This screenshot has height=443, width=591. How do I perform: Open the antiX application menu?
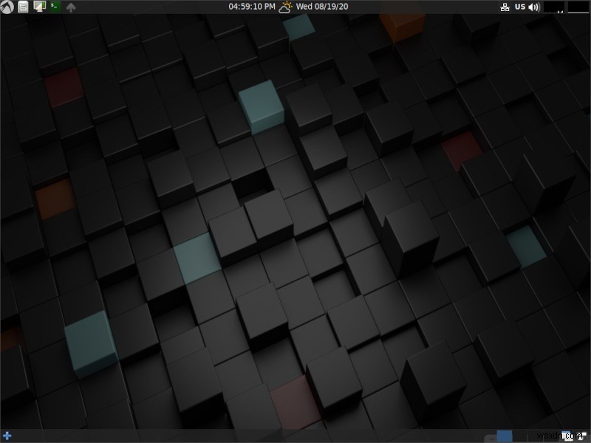[7, 7]
